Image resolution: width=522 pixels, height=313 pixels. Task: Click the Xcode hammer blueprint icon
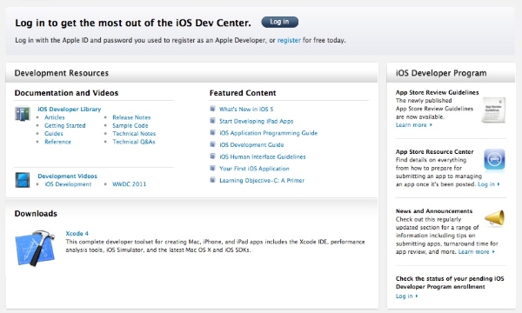(x=35, y=248)
